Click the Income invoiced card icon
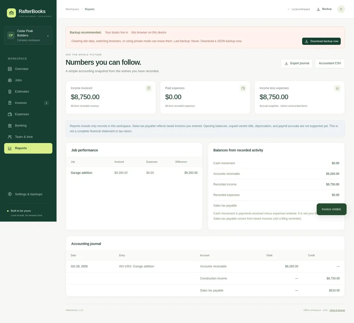 point(149,88)
